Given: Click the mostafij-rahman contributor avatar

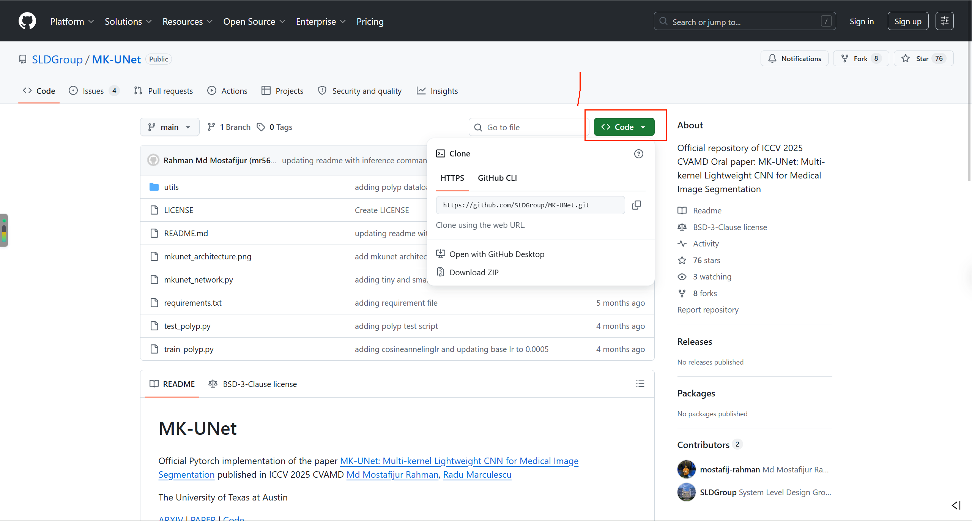Looking at the screenshot, I should (x=687, y=469).
